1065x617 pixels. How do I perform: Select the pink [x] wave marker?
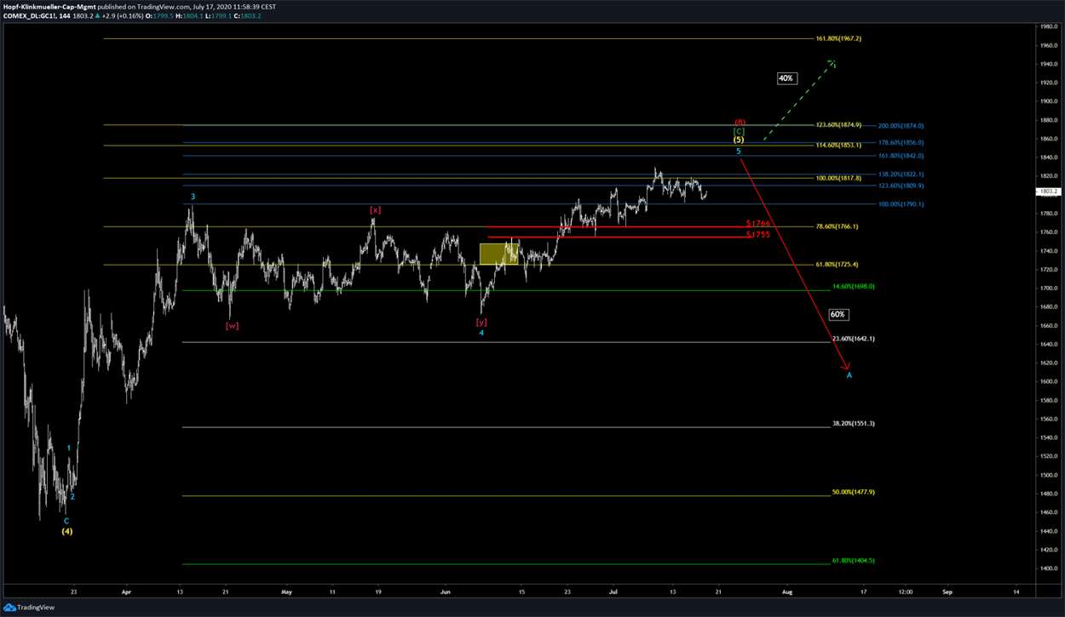click(375, 209)
